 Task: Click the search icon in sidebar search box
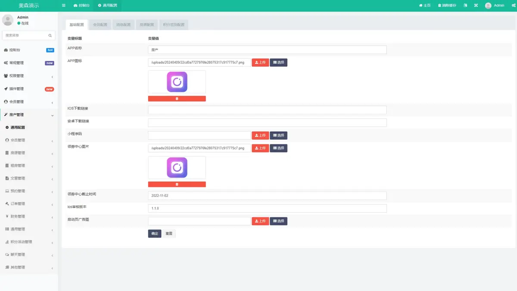(x=50, y=35)
